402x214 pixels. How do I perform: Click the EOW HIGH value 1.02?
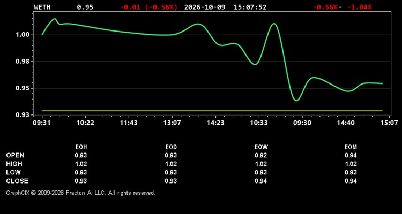click(260, 164)
